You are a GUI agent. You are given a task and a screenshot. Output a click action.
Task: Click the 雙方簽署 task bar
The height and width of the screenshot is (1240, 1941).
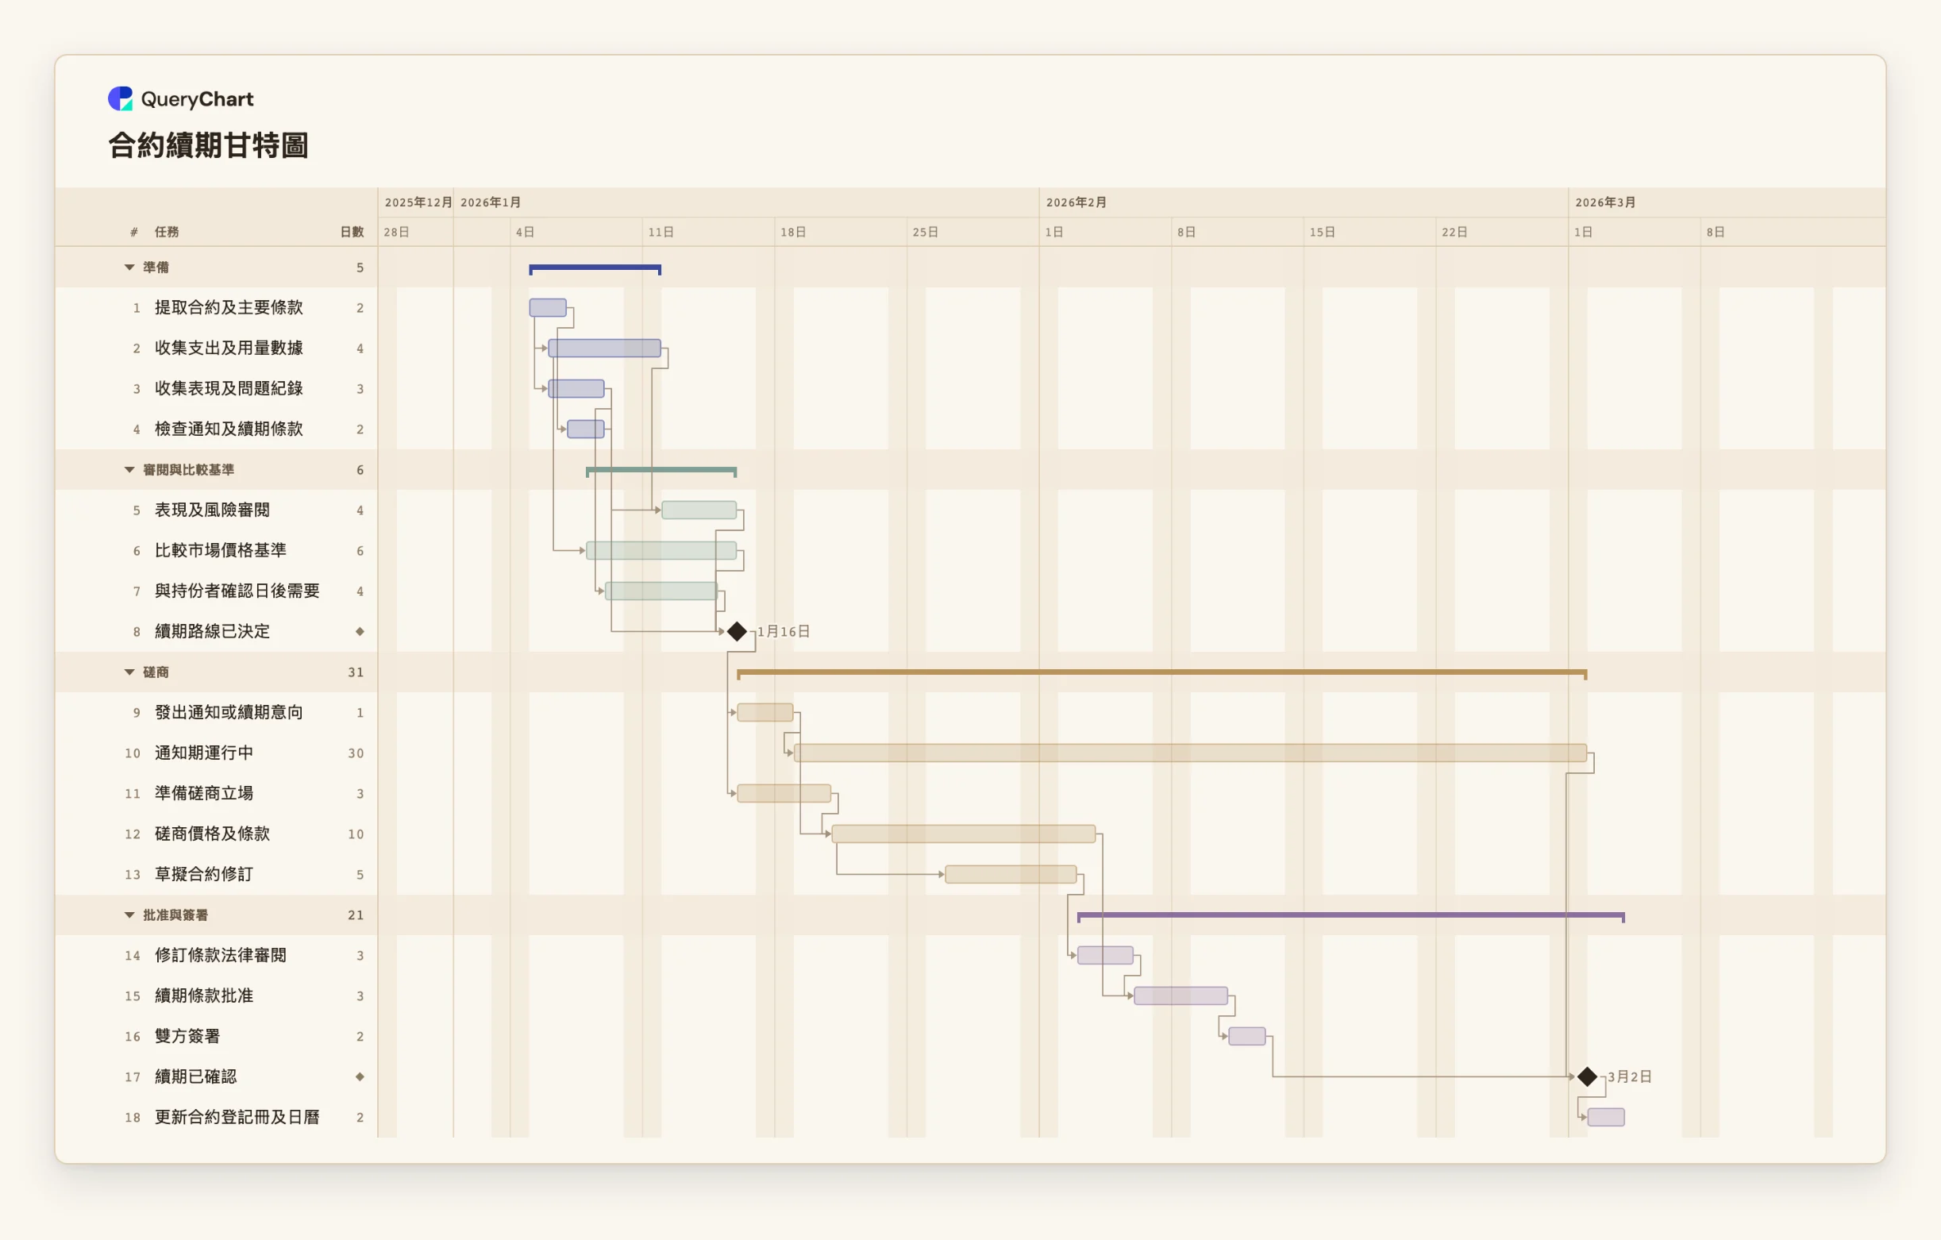point(1247,1036)
